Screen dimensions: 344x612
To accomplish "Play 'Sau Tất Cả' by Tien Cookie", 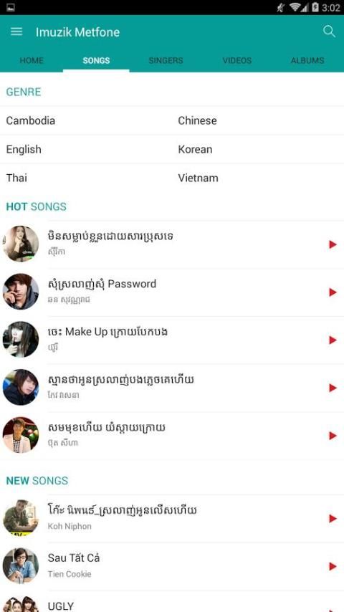I will tap(333, 566).
